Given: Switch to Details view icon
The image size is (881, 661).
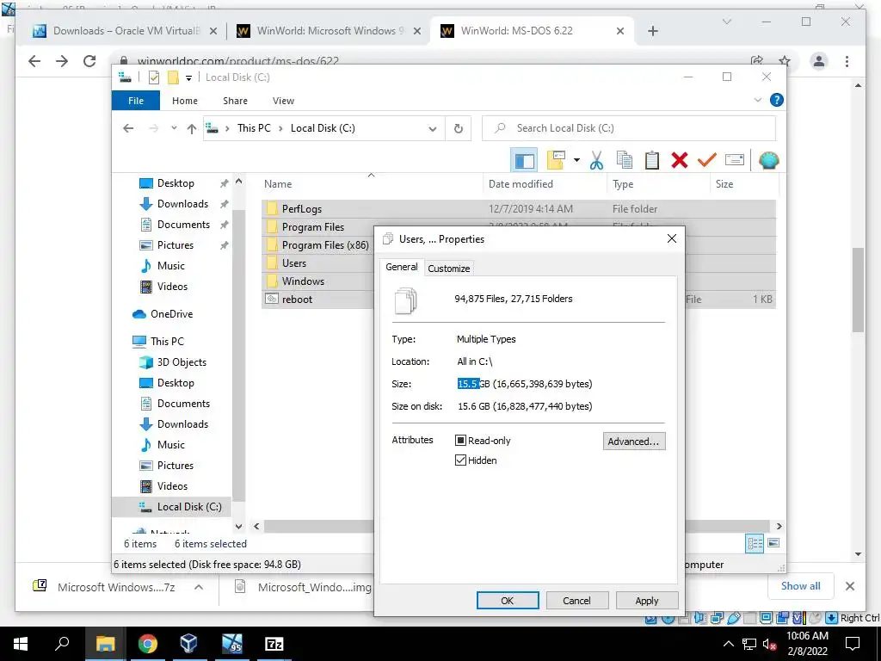Looking at the screenshot, I should click(x=755, y=543).
